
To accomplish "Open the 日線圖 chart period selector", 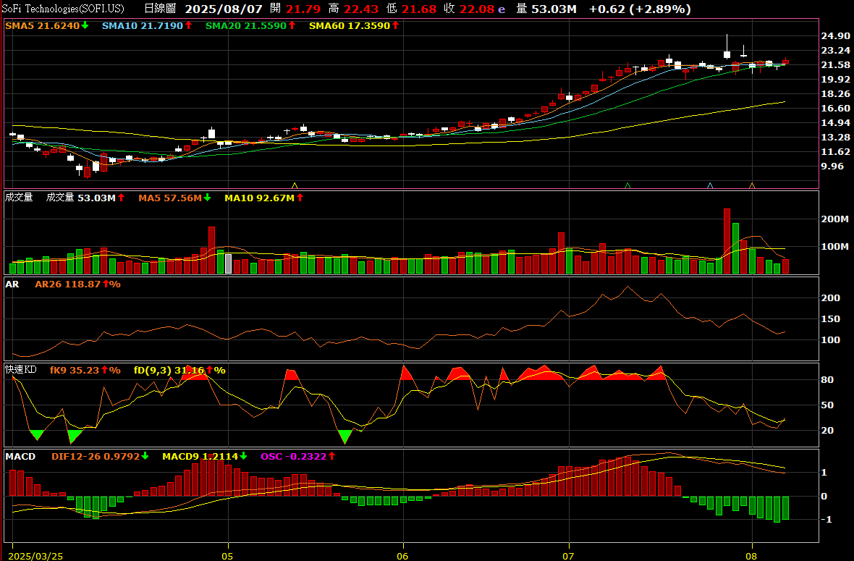I will coord(160,9).
